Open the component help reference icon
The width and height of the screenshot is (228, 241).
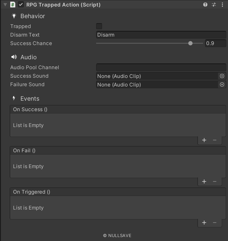pyautogui.click(x=205, y=5)
